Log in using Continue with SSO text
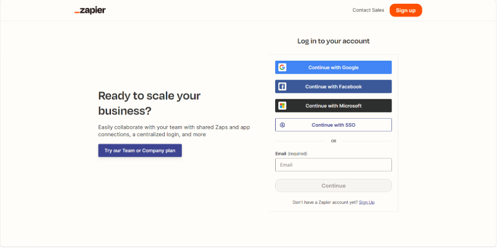This screenshot has width=497, height=248. [x=333, y=125]
